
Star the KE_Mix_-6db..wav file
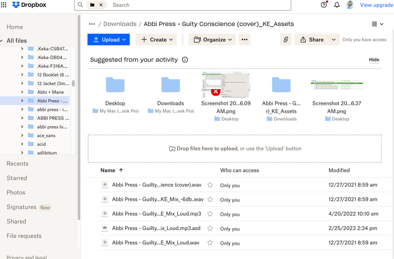(210, 199)
